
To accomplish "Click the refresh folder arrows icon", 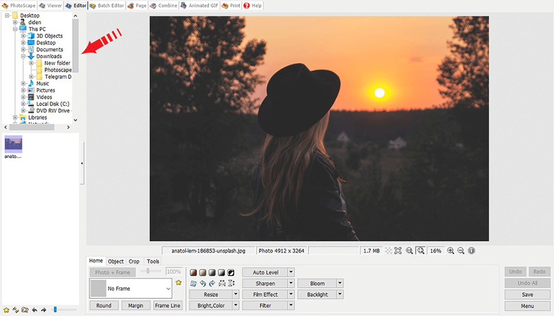I will click(16, 310).
